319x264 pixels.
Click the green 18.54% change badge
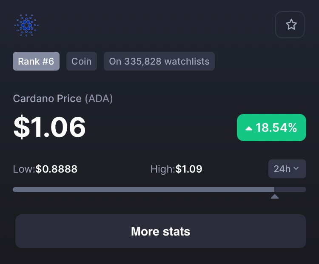(x=271, y=128)
